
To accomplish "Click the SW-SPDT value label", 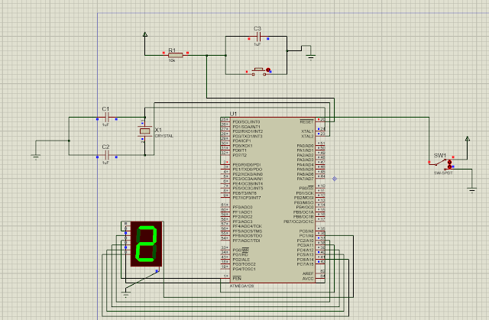I will pyautogui.click(x=443, y=173).
